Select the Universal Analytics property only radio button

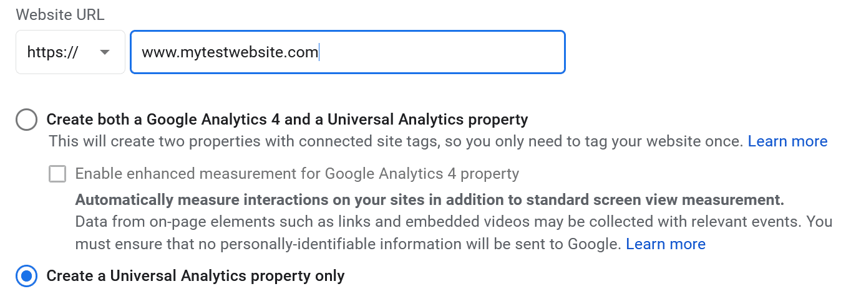pyautogui.click(x=27, y=276)
